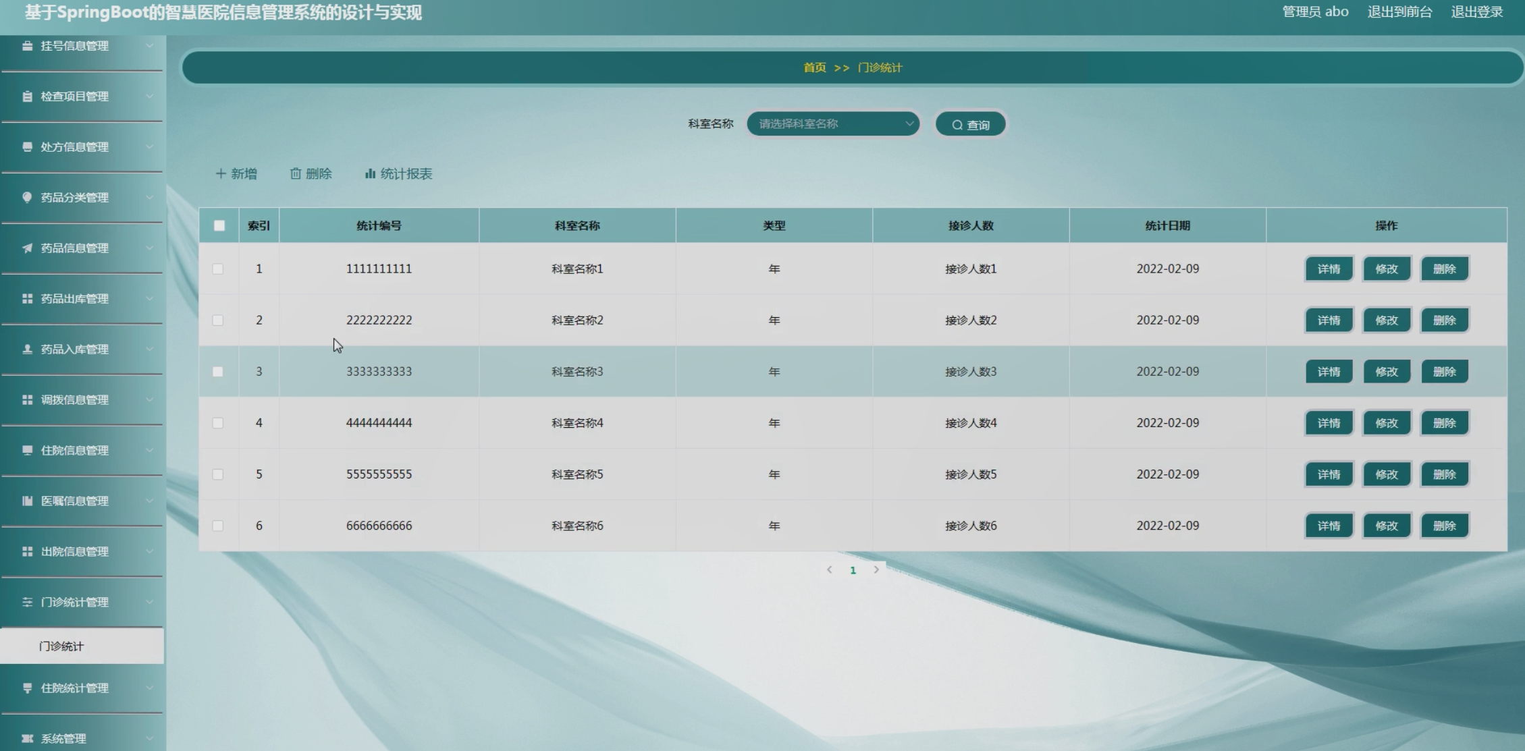Click 详情 button for row 1
Image resolution: width=1525 pixels, height=751 pixels.
click(1328, 269)
